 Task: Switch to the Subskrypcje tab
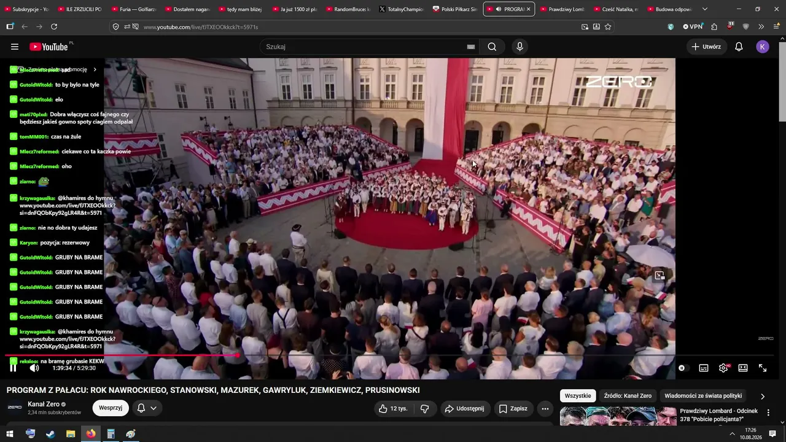26,9
